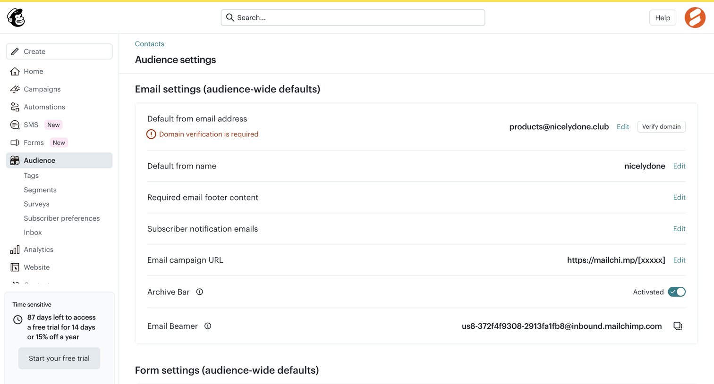Click the 'Time sensitive' label
714x384 pixels.
[x=32, y=305]
